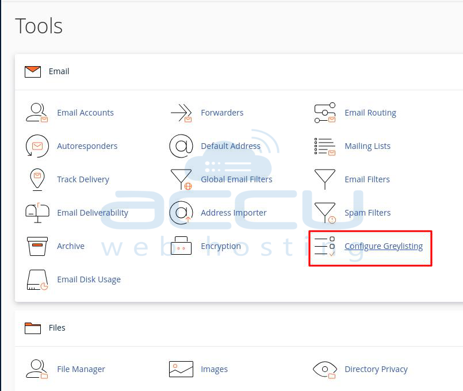Select the Global Email Filters funnel icon
The width and height of the screenshot is (463, 391).
tap(181, 179)
